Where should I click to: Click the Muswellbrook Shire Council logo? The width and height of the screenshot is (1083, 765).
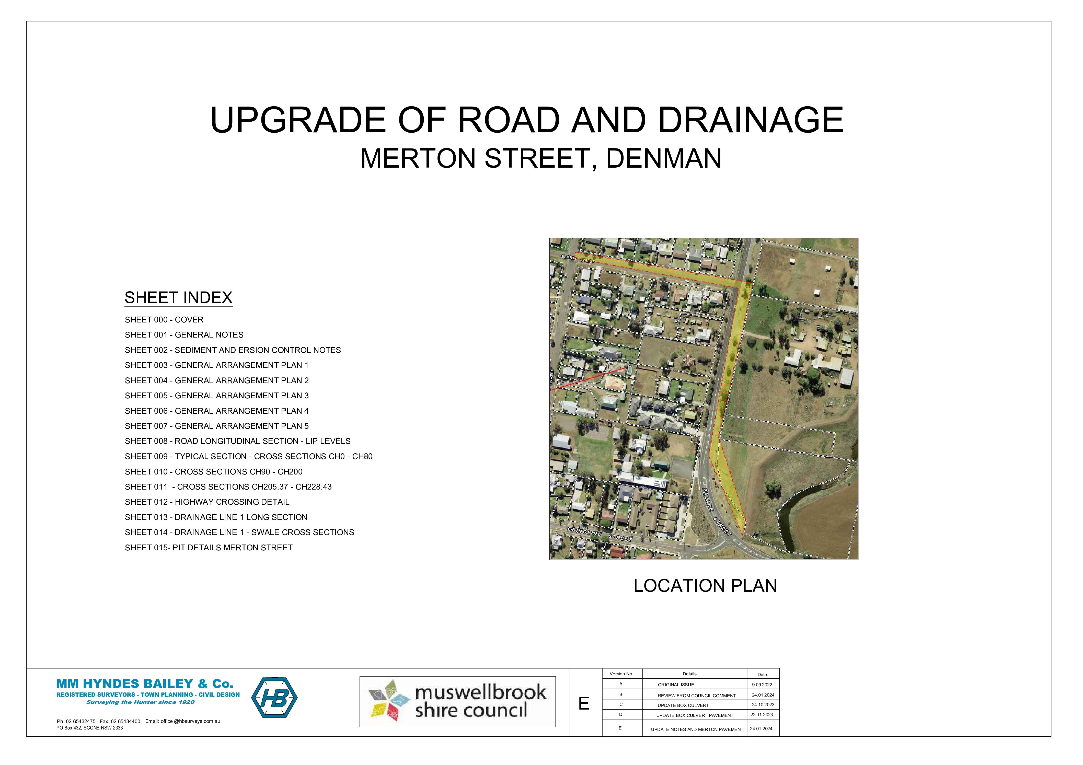(x=457, y=701)
